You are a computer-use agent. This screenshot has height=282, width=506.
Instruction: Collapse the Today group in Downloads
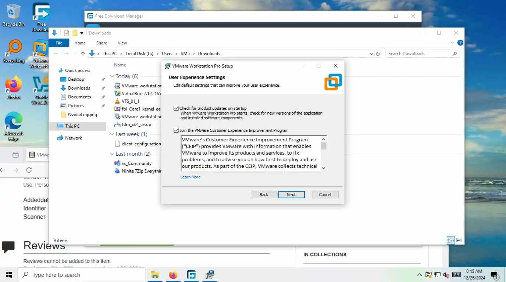pos(112,76)
